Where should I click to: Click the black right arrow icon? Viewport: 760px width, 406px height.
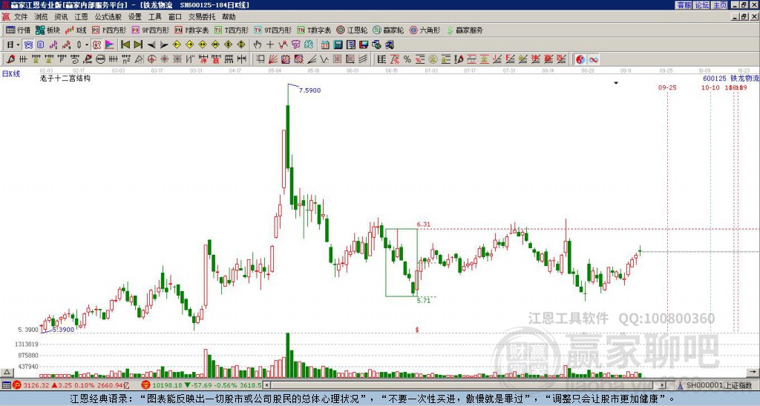[164, 44]
